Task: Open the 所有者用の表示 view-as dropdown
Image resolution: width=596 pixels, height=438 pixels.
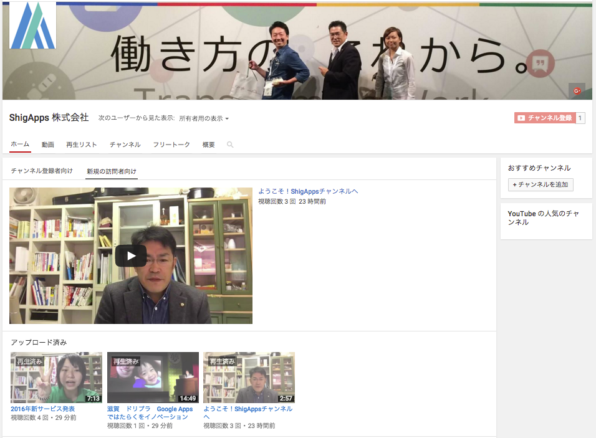Action: click(204, 118)
